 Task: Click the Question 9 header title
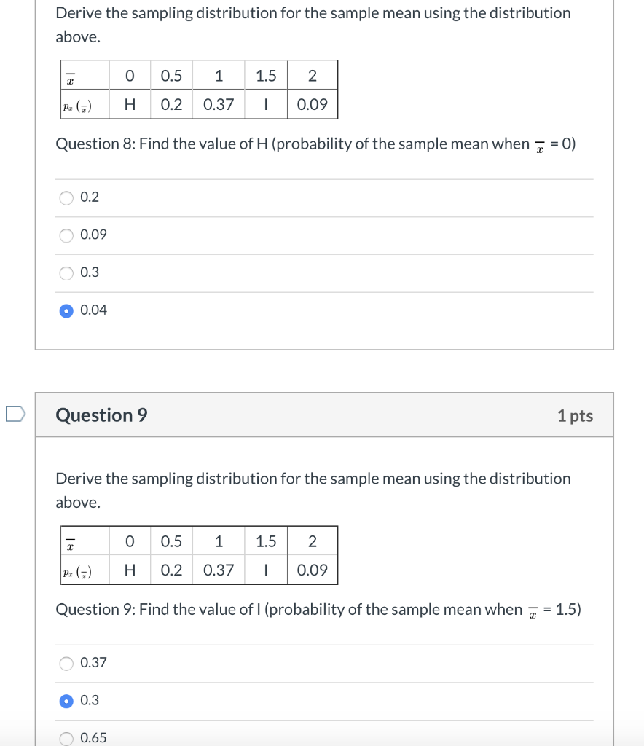[101, 415]
